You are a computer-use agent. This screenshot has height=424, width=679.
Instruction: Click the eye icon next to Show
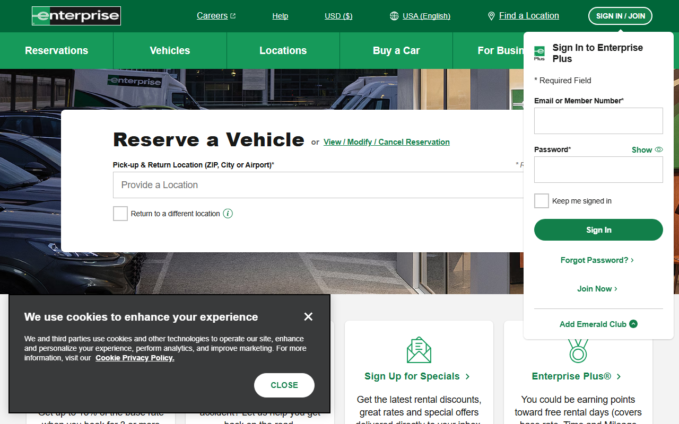click(x=659, y=149)
